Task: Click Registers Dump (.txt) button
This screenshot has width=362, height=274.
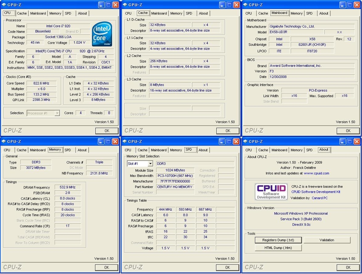Action: [278, 240]
